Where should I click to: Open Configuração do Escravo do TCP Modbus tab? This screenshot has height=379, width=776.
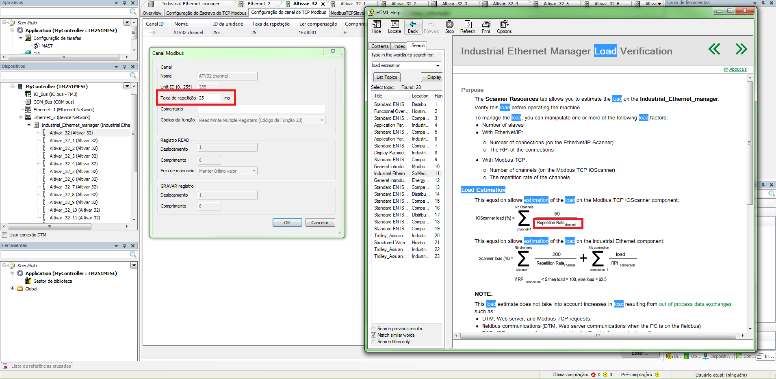(206, 13)
